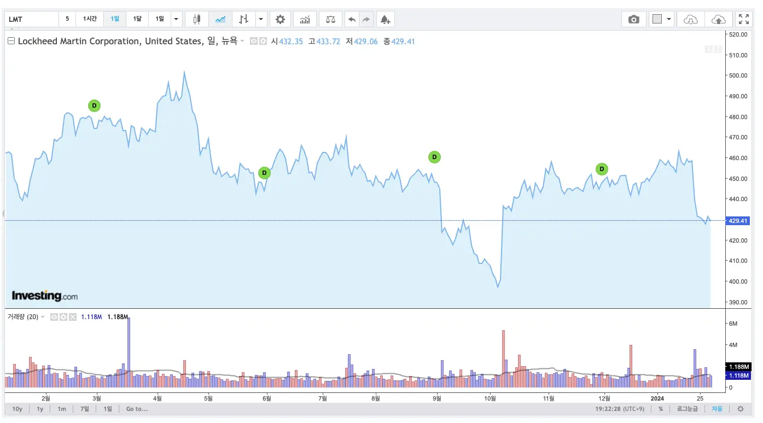
Task: Click dividend marker near September
Action: click(x=434, y=157)
